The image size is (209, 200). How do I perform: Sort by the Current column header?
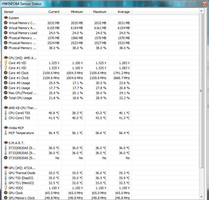point(50,12)
